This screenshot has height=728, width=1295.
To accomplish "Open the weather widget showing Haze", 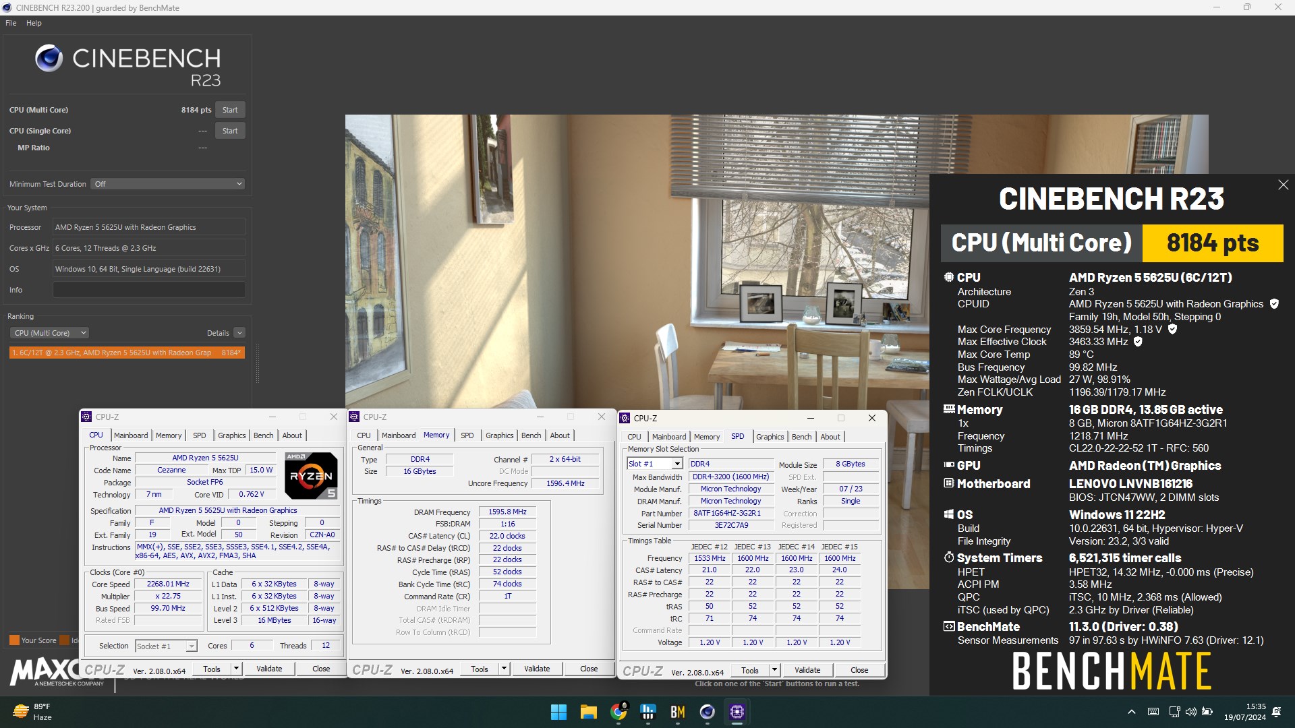I will coord(32,712).
